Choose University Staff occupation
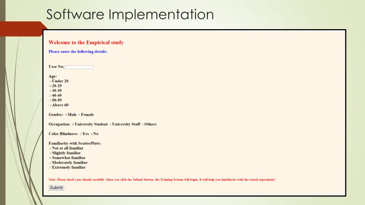This screenshot has width=365, height=205. pos(110,124)
